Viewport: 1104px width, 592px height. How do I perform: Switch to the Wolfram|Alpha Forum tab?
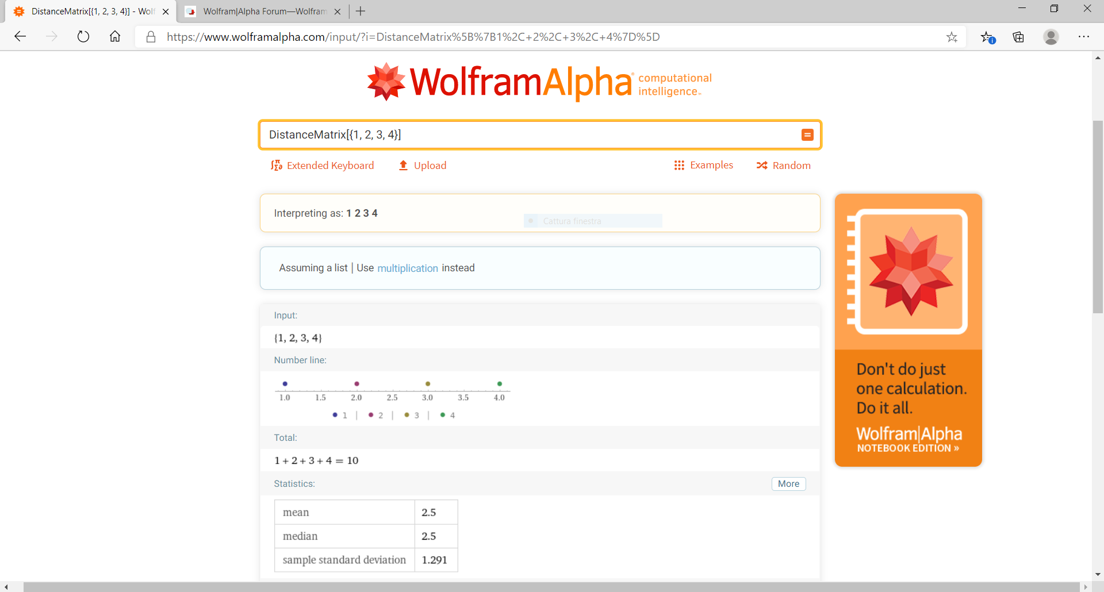click(x=263, y=11)
